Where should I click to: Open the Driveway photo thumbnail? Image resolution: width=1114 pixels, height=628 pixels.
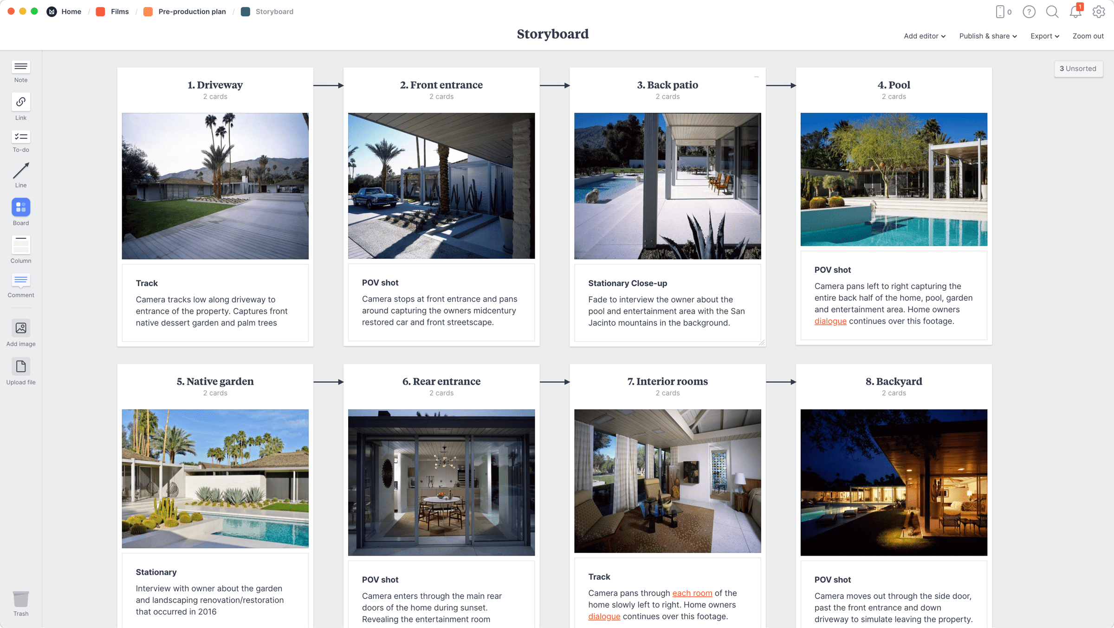pos(215,186)
